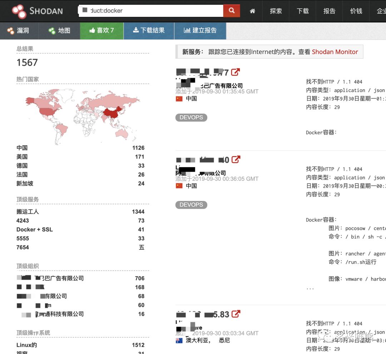Image resolution: width=386 pixels, height=354 pixels.
Task: Filter by service 4243
Action: coord(23,220)
